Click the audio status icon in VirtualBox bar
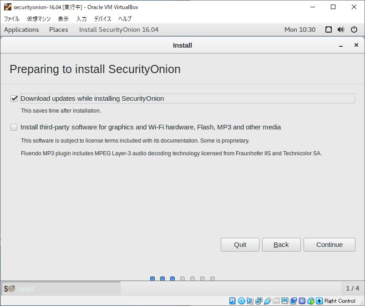Screen dimensions: 365x306 (250, 301)
